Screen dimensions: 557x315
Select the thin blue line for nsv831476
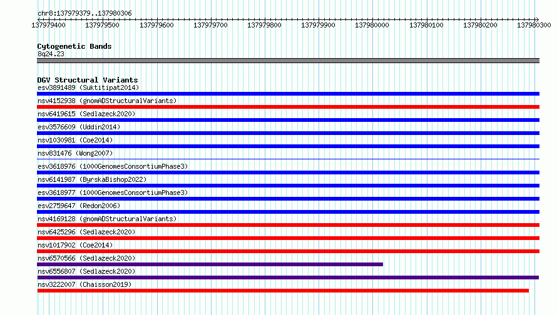point(288,159)
